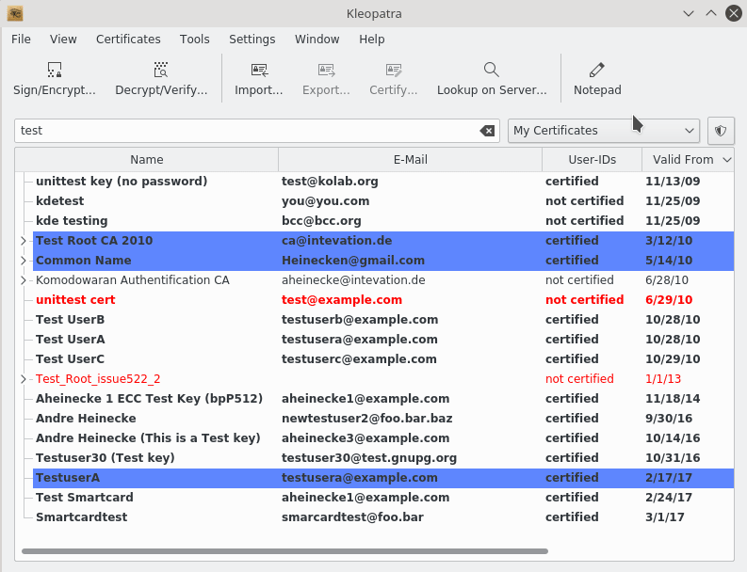Select the kde testing certificate
Viewport: 747px width, 572px height.
pyautogui.click(x=383, y=221)
